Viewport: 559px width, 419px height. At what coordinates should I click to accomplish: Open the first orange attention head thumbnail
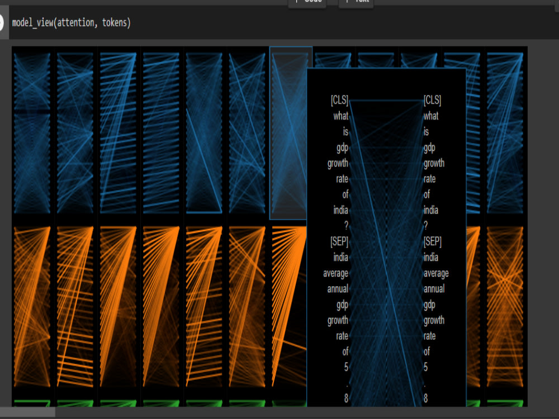tap(32, 306)
